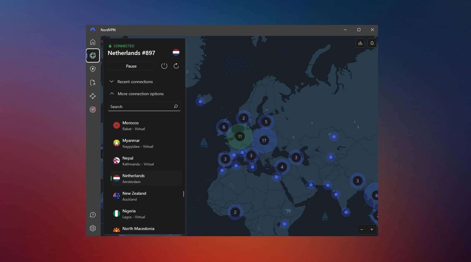Image resolution: width=471 pixels, height=262 pixels.
Task: Click the Netherlands #897 server name
Action: [x=131, y=53]
